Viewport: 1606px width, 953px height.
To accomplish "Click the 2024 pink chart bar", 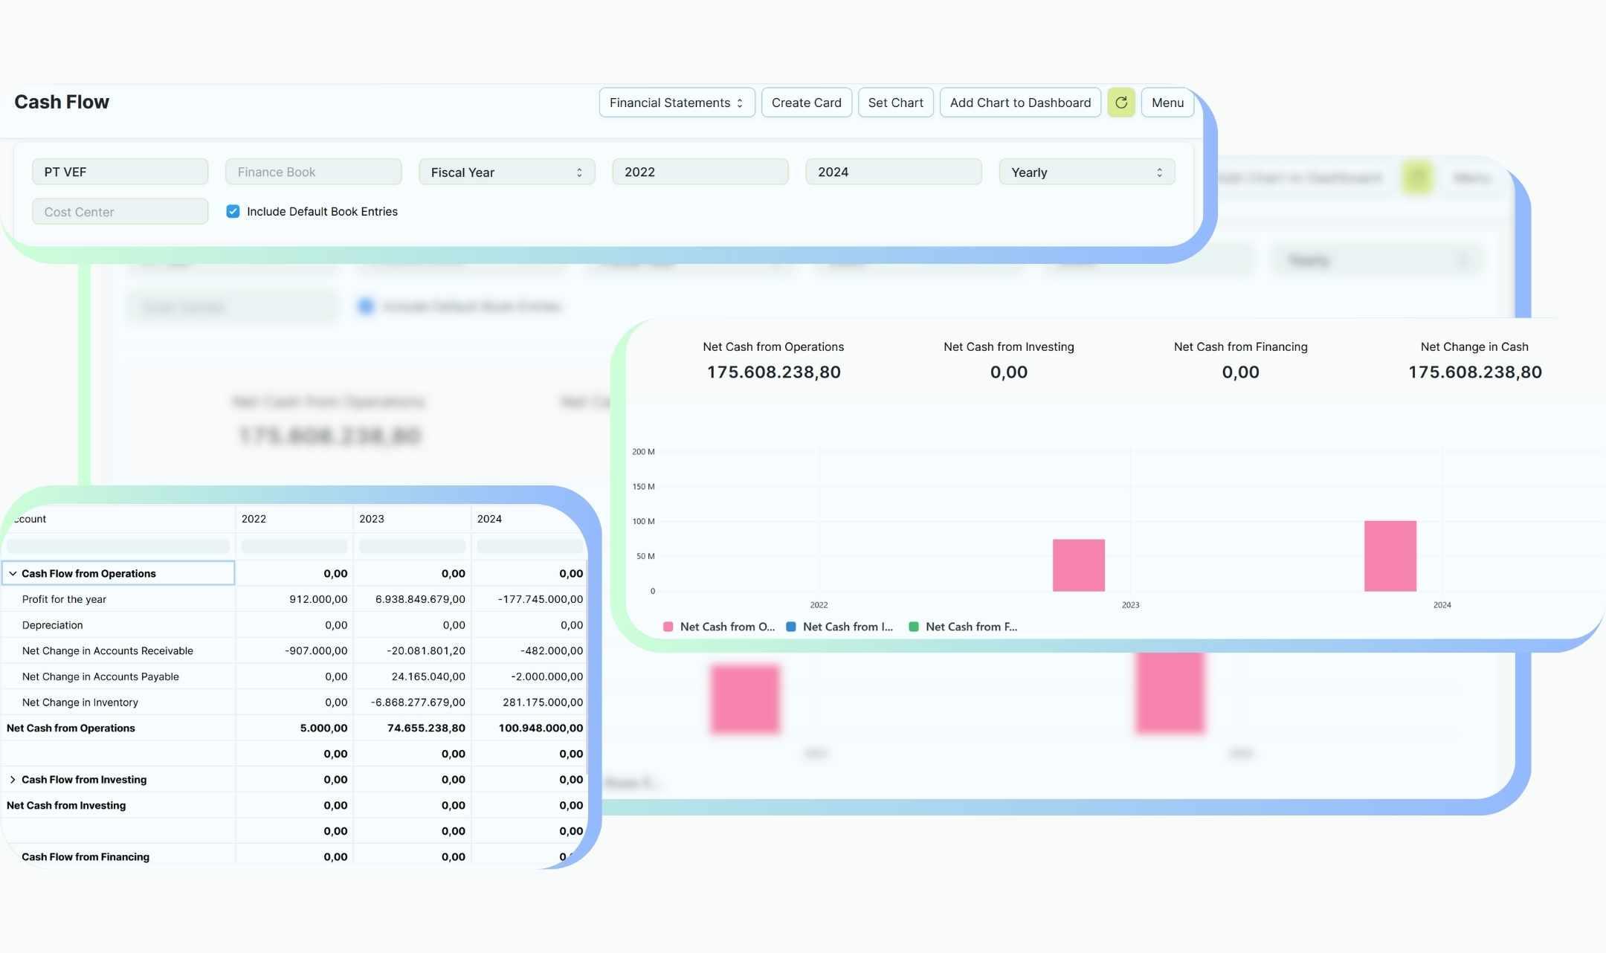I will click(1390, 556).
